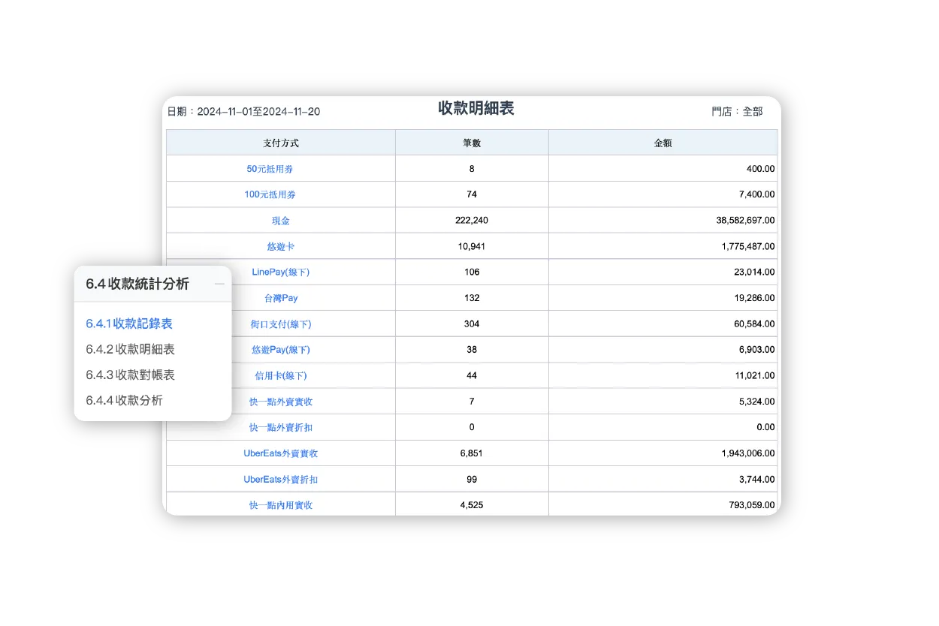Select the 台灣Pay amount 19,286.00

(x=663, y=298)
